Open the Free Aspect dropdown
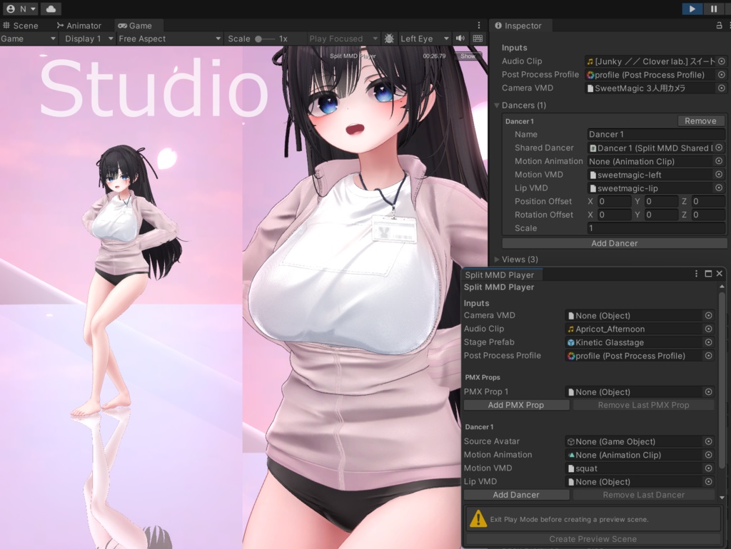The image size is (731, 549). click(x=169, y=39)
